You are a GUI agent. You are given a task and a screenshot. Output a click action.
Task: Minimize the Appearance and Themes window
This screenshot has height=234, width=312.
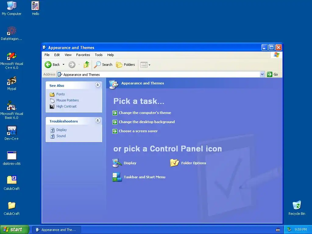[264, 47]
